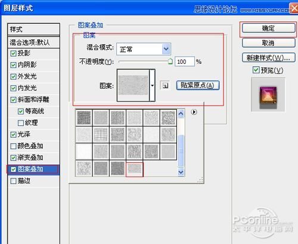Pick sixth pattern in third row
Image resolution: width=298 pixels, height=244 pixels.
[x=168, y=152]
